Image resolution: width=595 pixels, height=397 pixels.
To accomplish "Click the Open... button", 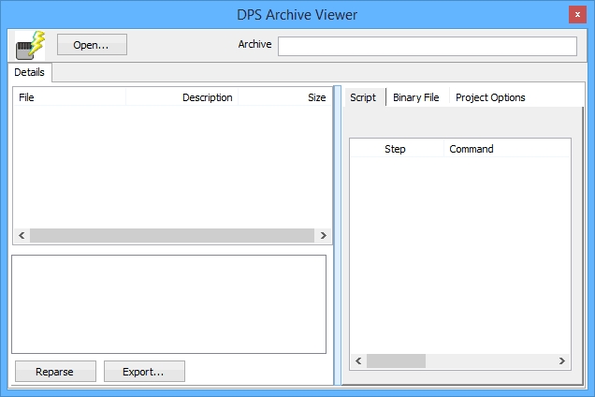I will pos(92,45).
